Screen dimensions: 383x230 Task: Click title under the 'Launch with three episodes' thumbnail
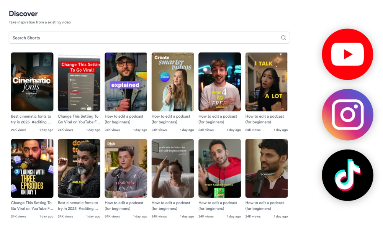pyautogui.click(x=32, y=206)
